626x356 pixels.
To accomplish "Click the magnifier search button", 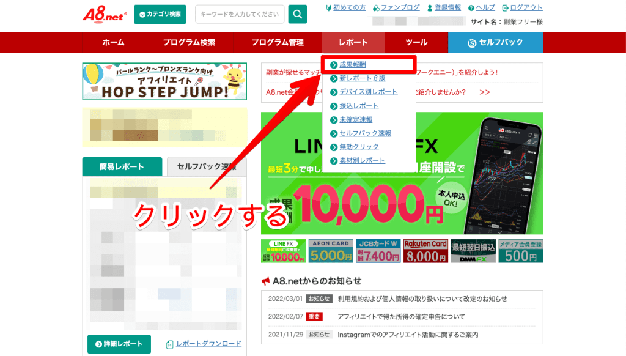I will 298,15.
